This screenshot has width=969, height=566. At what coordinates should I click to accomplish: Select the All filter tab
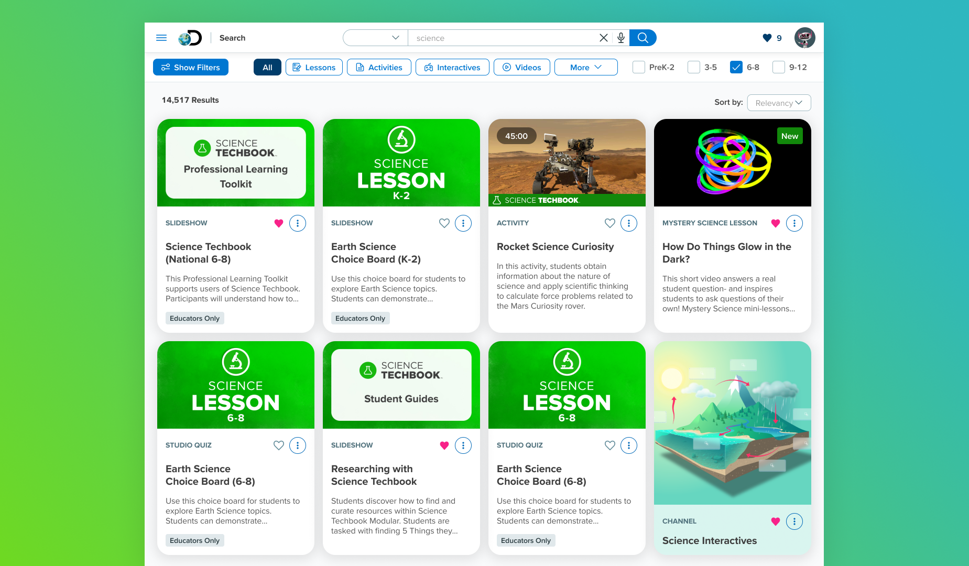point(267,67)
